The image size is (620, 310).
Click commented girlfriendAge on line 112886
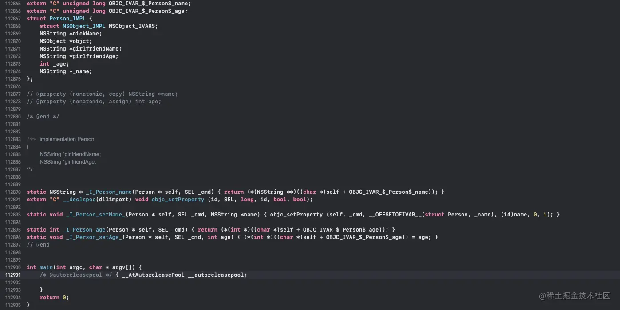tap(68, 162)
